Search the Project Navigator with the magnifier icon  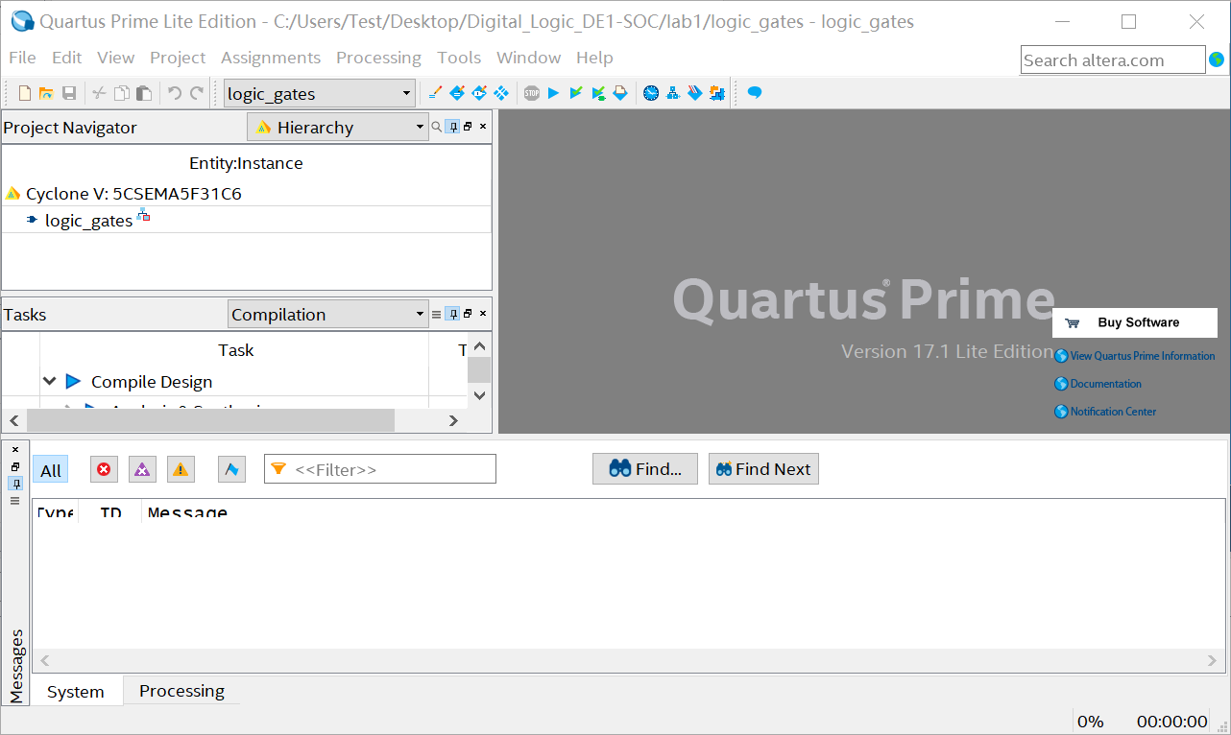click(x=436, y=127)
